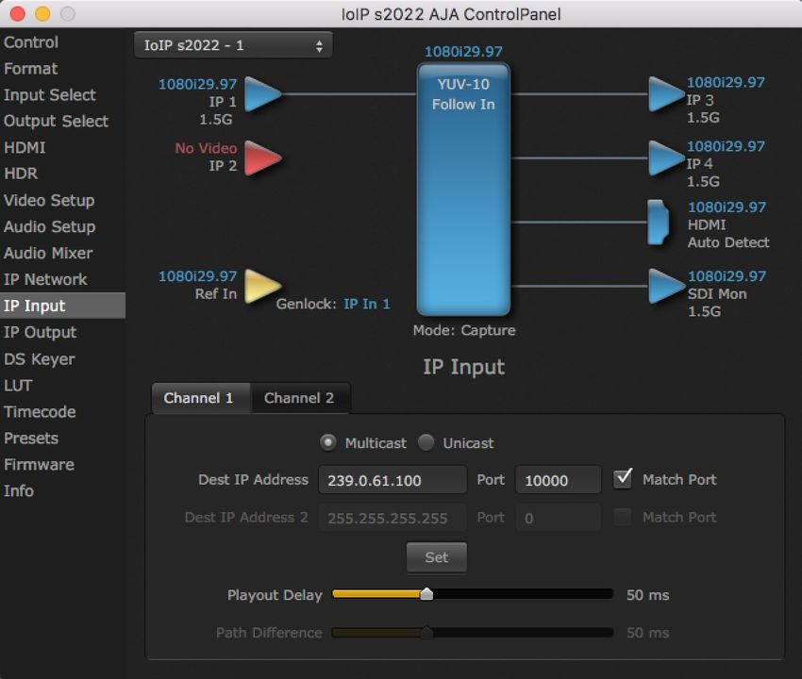The image size is (802, 679).
Task: Show the Presets sidebar page
Action: click(x=62, y=439)
